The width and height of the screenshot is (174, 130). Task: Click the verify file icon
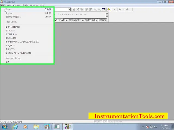pyautogui.click(x=86, y=9)
